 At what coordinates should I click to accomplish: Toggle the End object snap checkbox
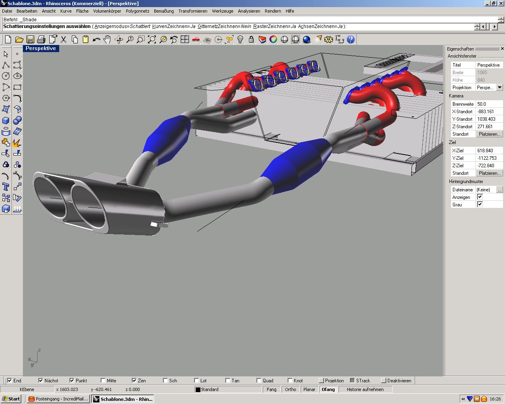(10, 381)
